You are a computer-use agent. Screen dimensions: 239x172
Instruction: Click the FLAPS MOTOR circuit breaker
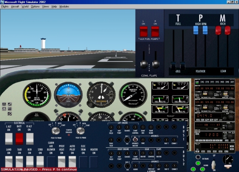click(x=159, y=153)
